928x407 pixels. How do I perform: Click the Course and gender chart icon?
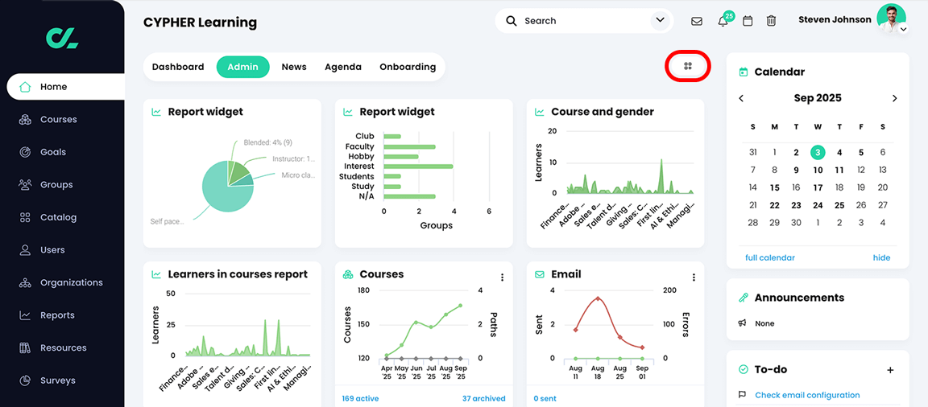point(539,112)
